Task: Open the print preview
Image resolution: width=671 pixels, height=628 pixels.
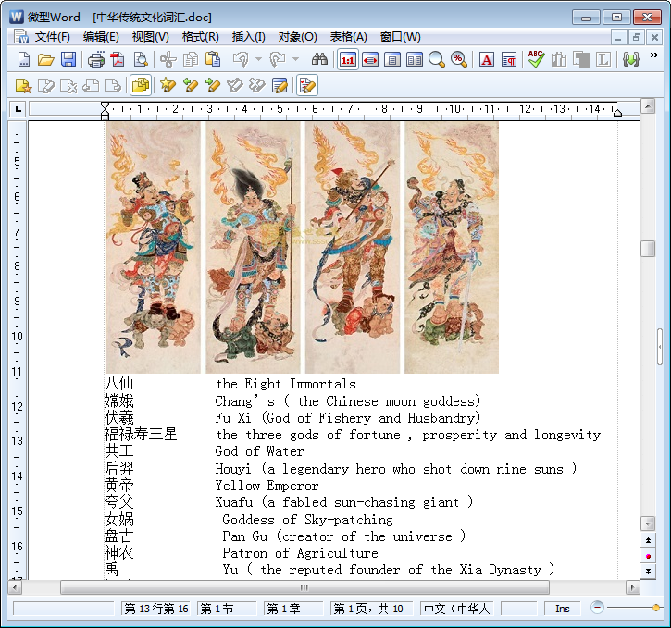Action: 141,59
